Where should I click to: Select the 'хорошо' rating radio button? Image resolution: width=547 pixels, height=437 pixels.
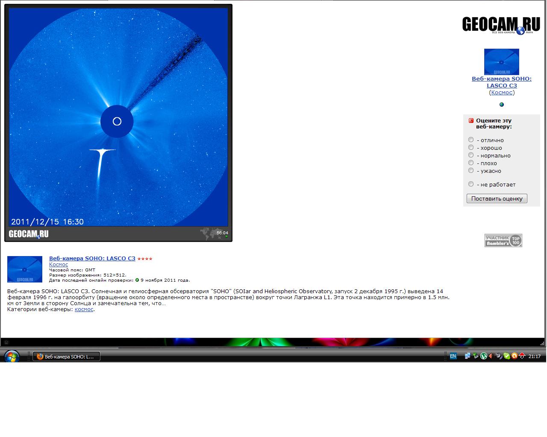tap(471, 147)
